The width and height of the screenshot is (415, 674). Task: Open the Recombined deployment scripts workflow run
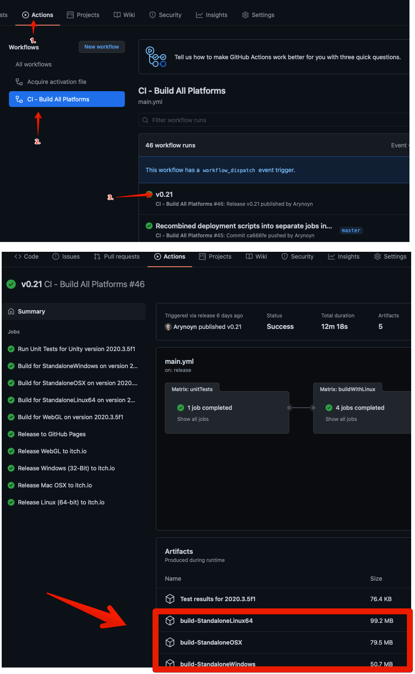[244, 226]
